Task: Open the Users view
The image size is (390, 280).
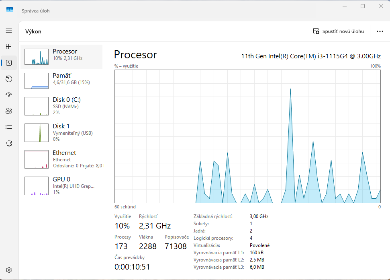Action: click(8, 111)
